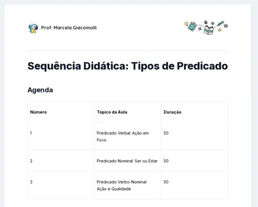Click the Tópico da Aula column header
The image size is (258, 207).
click(112, 112)
